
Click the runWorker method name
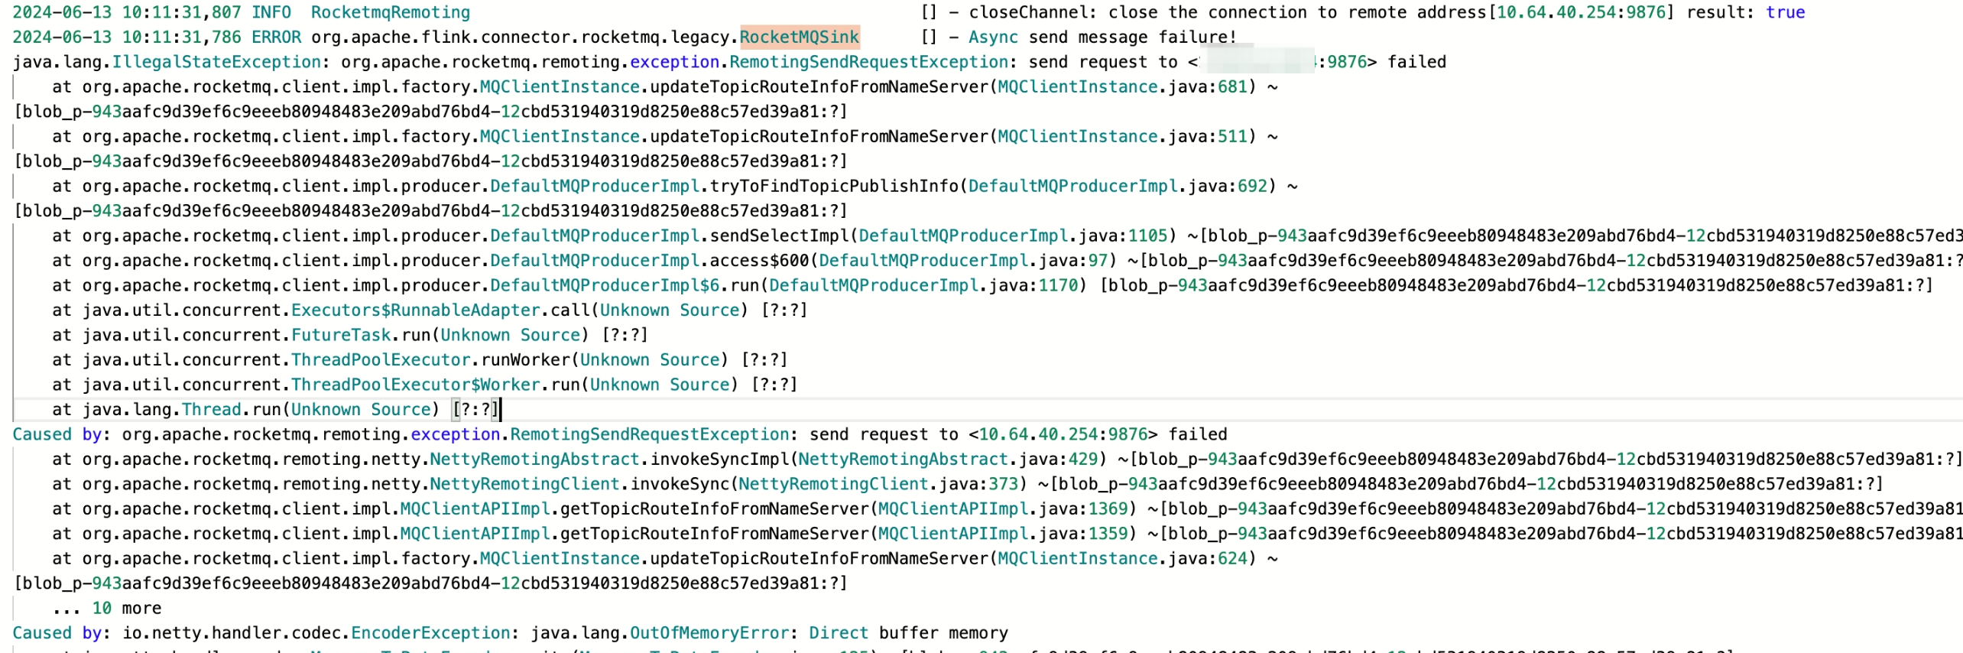tap(525, 359)
